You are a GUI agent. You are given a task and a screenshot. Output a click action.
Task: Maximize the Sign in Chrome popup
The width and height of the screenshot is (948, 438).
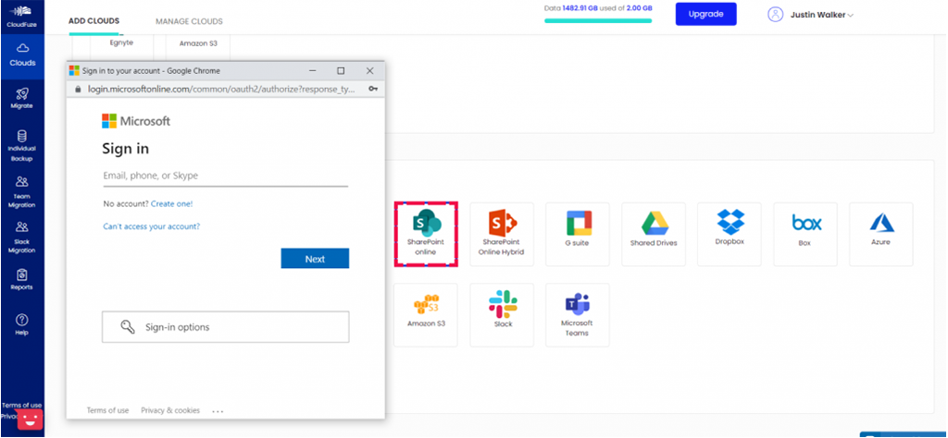coord(341,70)
